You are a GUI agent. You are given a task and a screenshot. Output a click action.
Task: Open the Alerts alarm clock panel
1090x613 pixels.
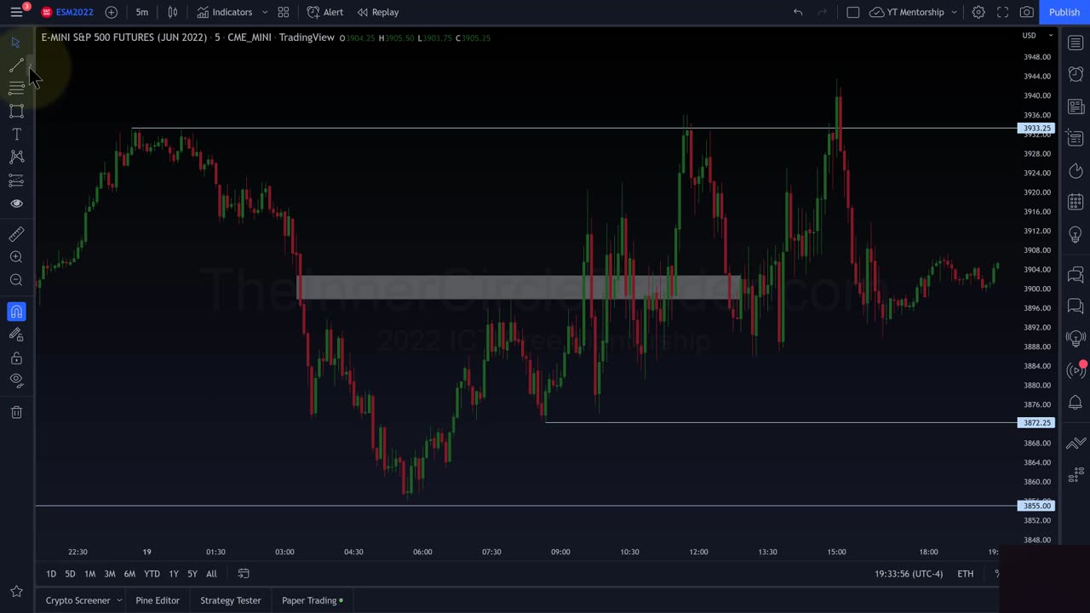point(1076,74)
